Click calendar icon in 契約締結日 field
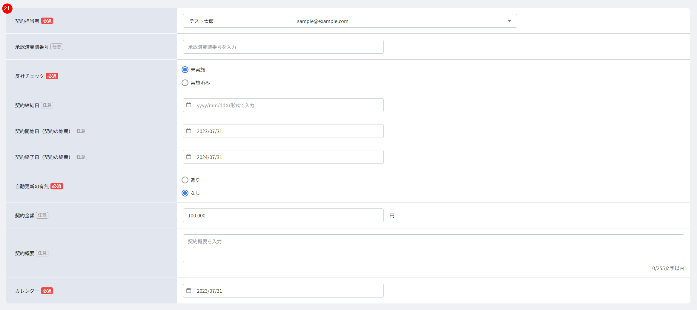697x310 pixels. 189,105
